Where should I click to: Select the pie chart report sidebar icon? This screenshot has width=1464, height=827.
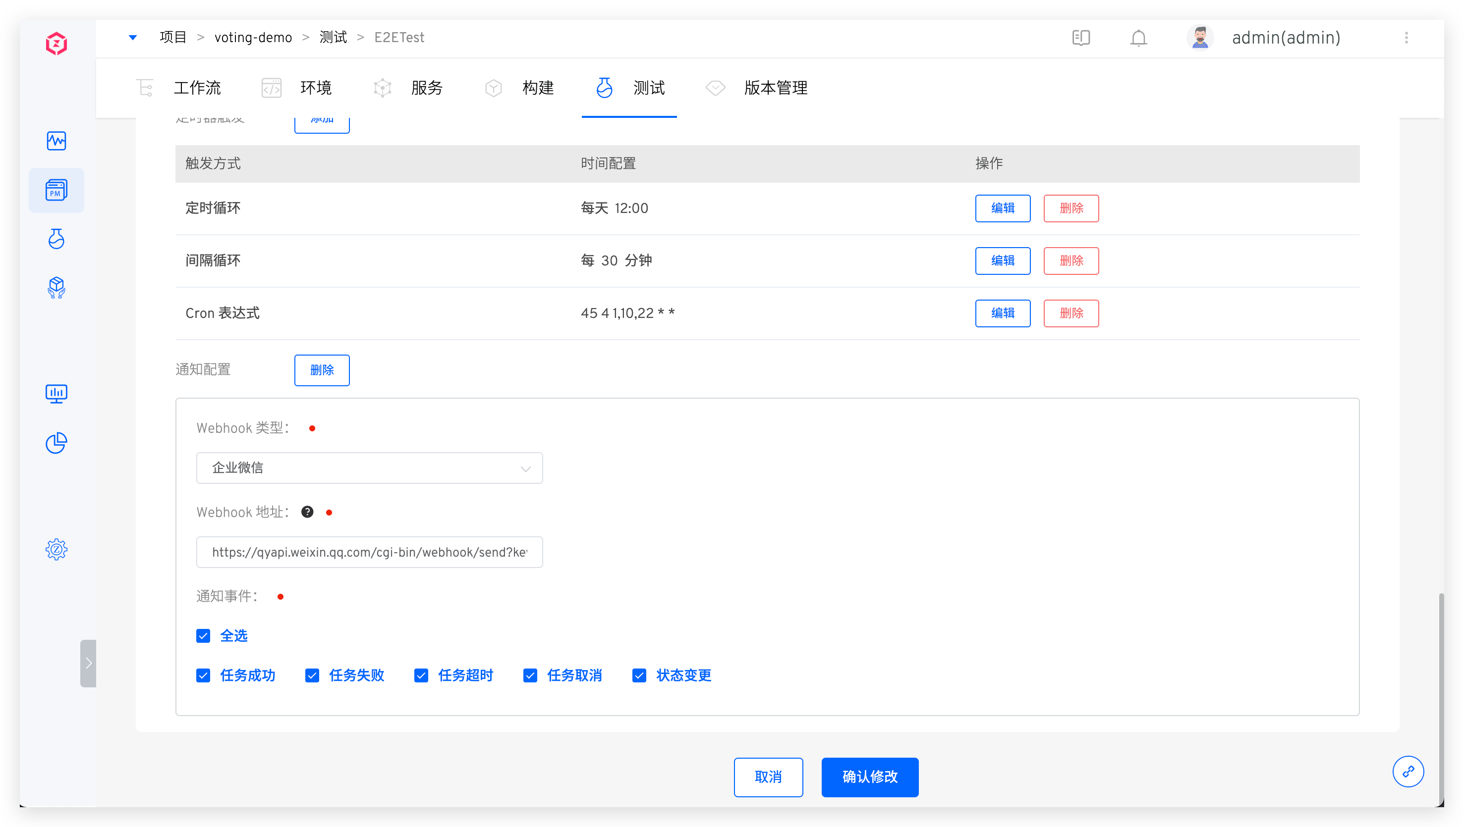tap(56, 443)
